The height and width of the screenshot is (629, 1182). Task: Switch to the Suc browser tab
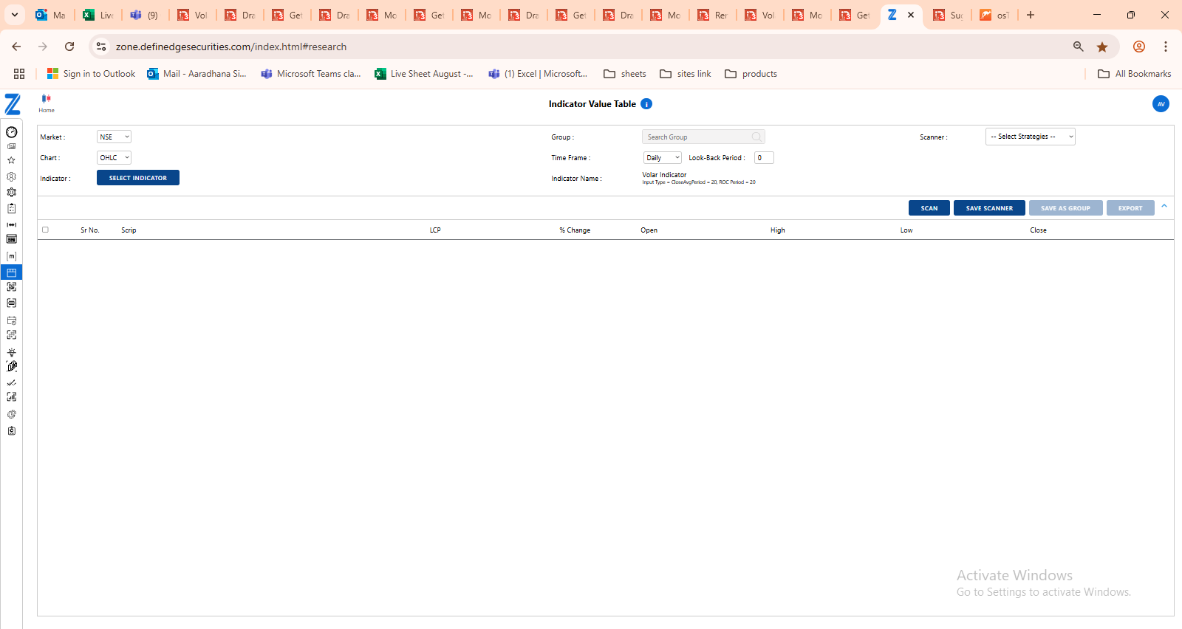click(x=948, y=15)
